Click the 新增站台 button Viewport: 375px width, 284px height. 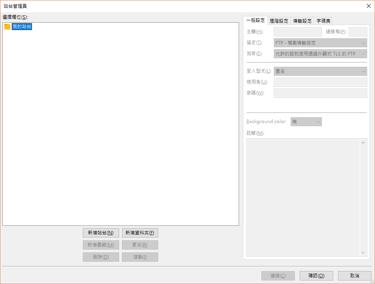click(x=100, y=232)
